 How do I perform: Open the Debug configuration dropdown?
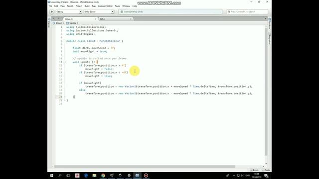pyautogui.click(x=69, y=12)
